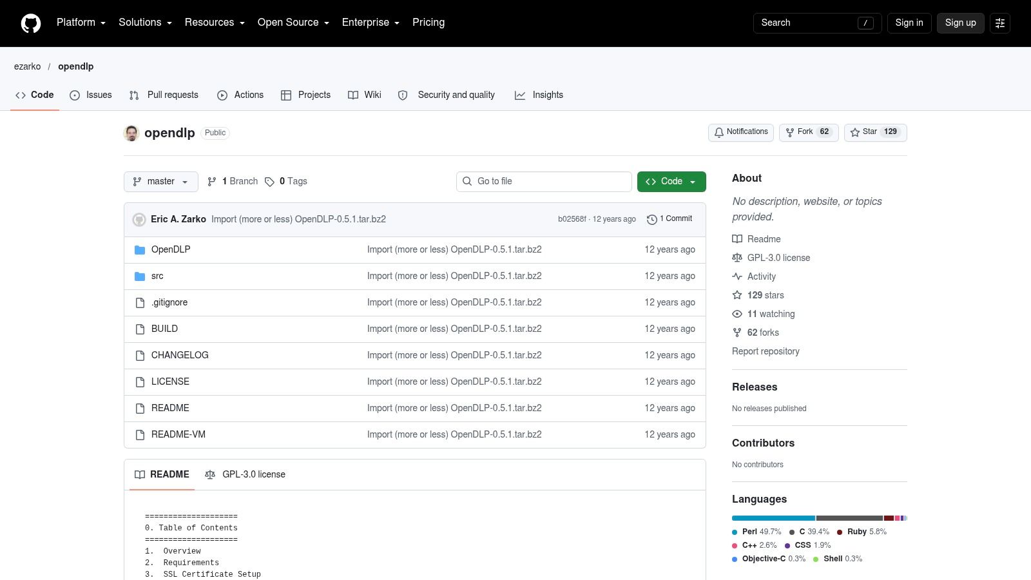Expand the Resources menu

click(x=215, y=23)
